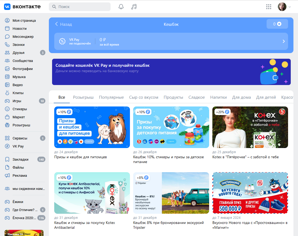
Task: Open Мессенджер chat bubble icon
Action: 7,37
